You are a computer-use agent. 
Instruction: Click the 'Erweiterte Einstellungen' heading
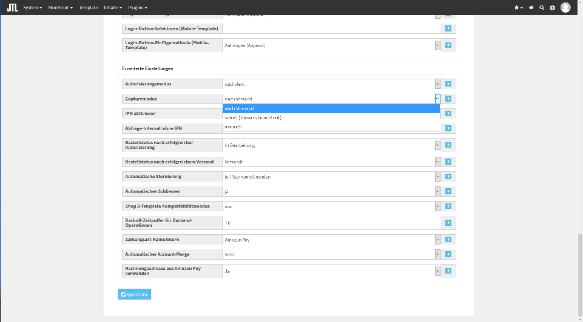coord(147,68)
